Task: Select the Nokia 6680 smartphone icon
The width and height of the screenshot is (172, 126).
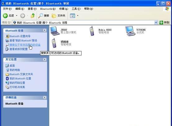Action: (92, 31)
